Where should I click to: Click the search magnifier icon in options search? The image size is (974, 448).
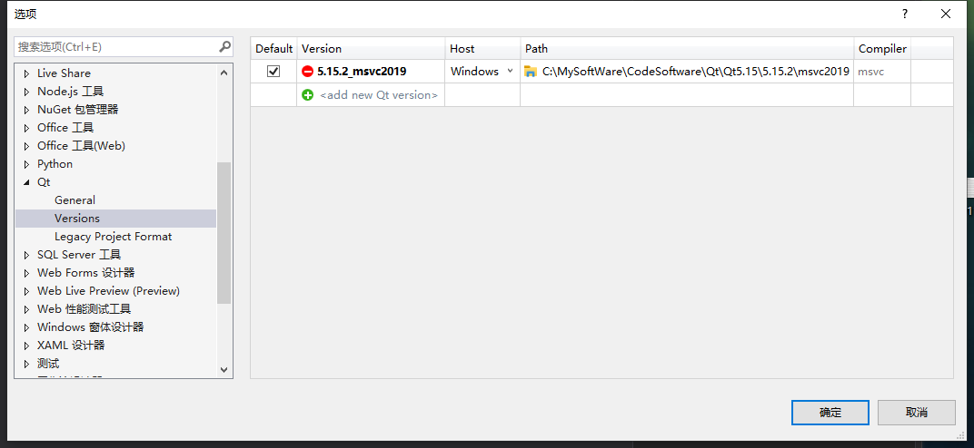coord(224,46)
